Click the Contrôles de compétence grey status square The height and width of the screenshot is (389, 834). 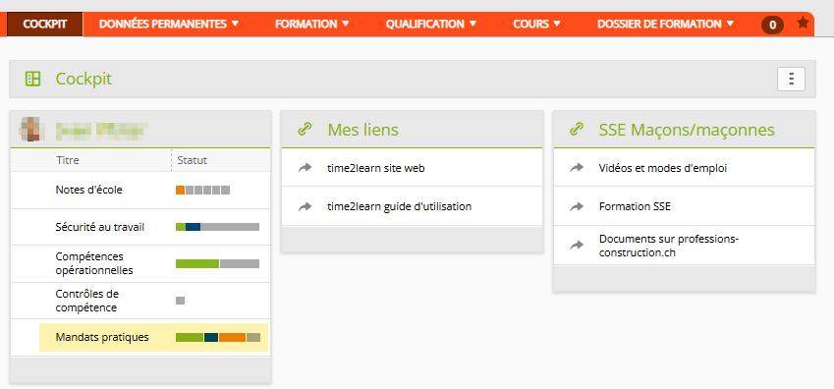pos(181,301)
